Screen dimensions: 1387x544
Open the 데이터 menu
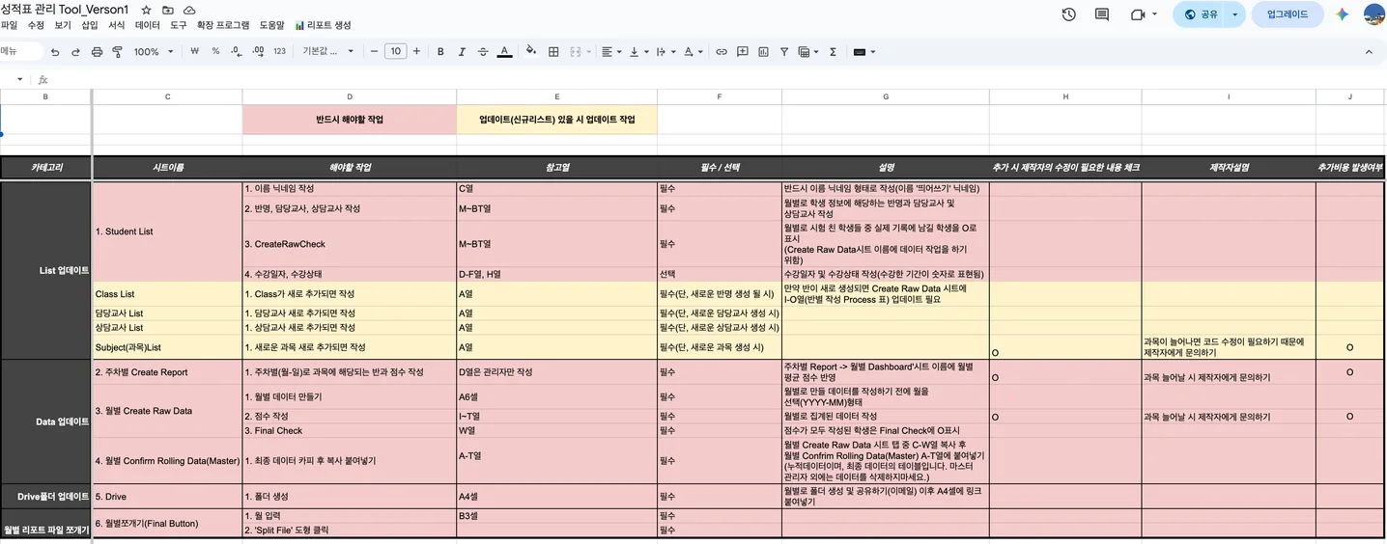point(148,25)
